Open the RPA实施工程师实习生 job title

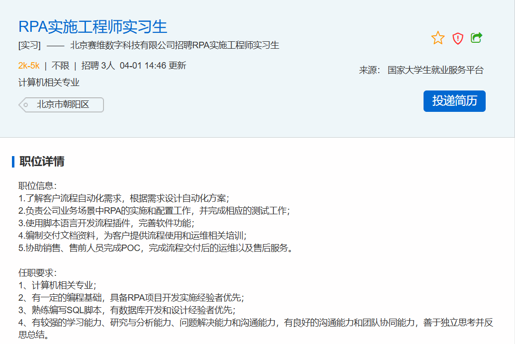[92, 26]
